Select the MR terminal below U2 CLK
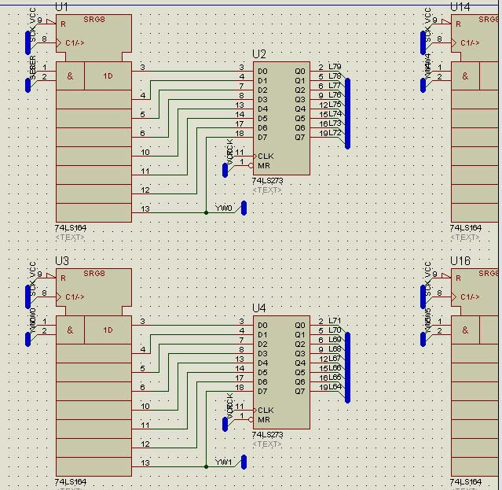502x490 pixels. [x=225, y=170]
